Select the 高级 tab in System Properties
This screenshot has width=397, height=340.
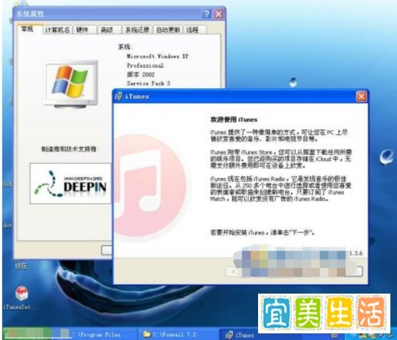[x=108, y=30]
